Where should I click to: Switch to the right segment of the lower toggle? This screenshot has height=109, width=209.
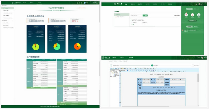pos(196,27)
